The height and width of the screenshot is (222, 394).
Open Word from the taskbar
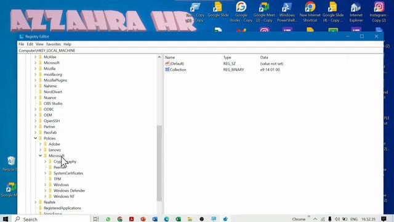(x=155, y=220)
